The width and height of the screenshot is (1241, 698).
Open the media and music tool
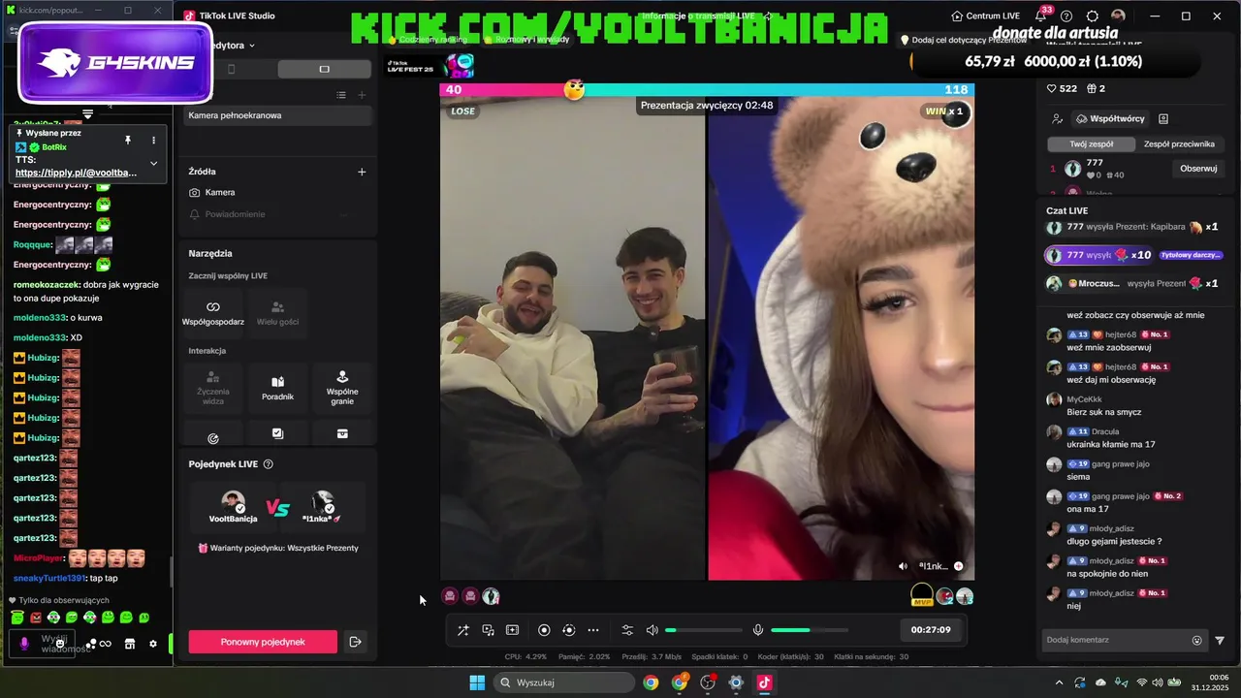(488, 630)
